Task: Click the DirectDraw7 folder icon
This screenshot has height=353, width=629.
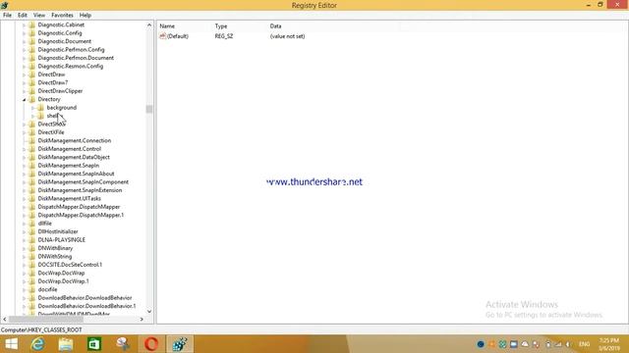Action: [x=32, y=82]
